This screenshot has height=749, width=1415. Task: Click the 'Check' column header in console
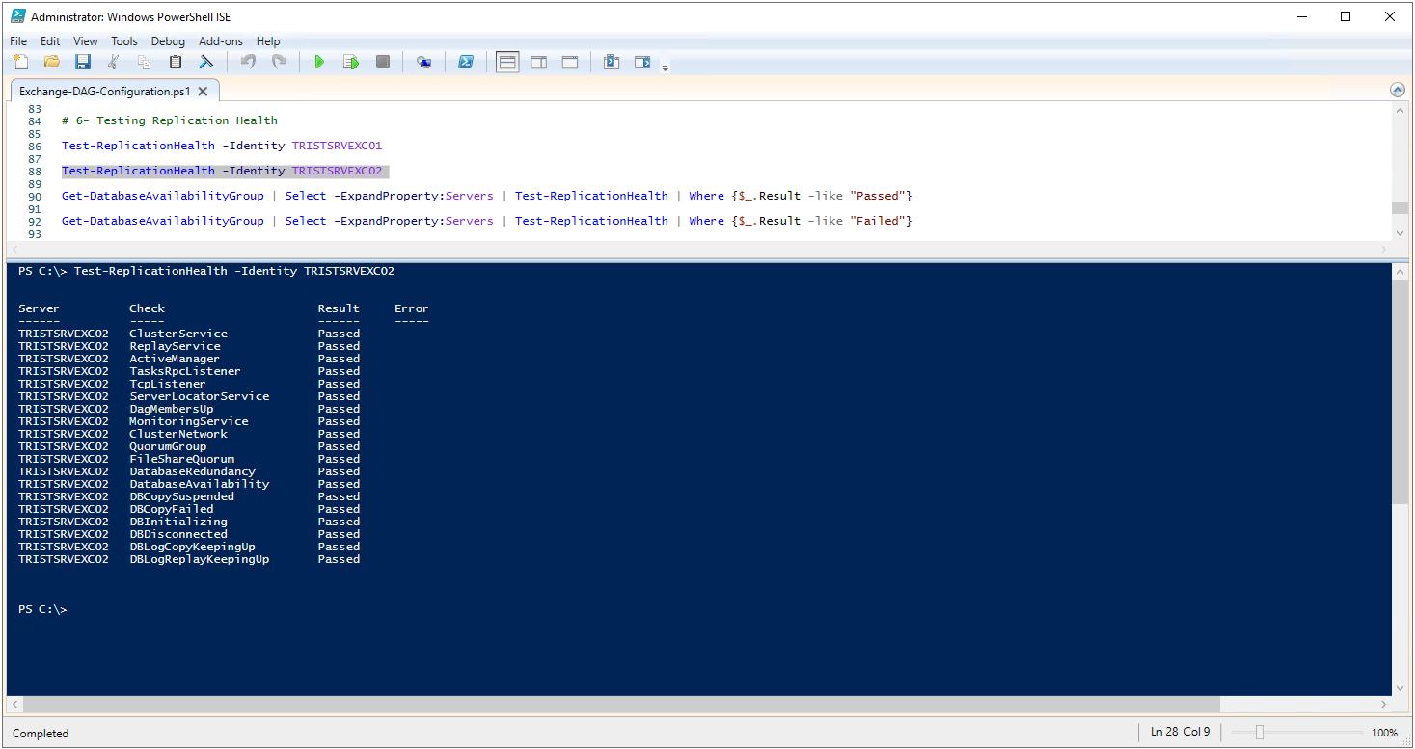click(x=148, y=308)
